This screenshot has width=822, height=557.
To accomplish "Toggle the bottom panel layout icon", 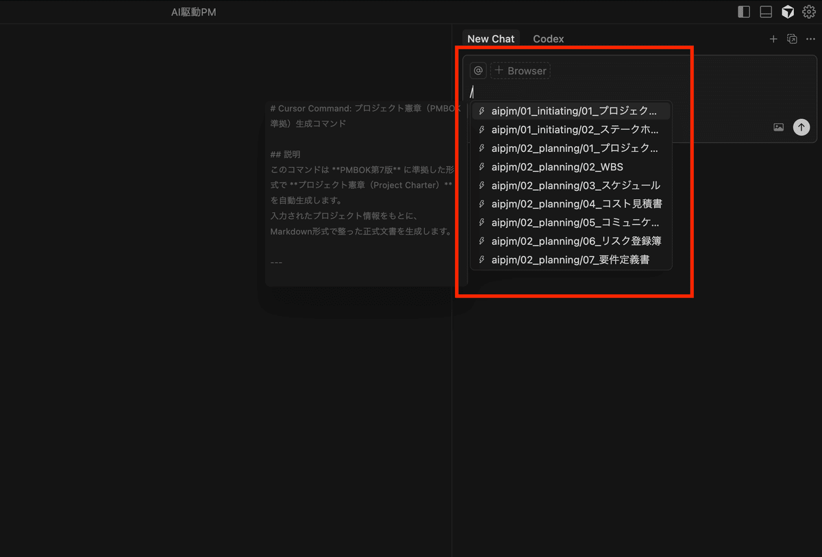I will click(766, 12).
